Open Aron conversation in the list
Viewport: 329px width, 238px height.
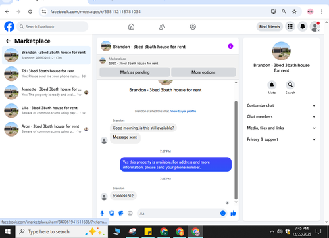46,129
